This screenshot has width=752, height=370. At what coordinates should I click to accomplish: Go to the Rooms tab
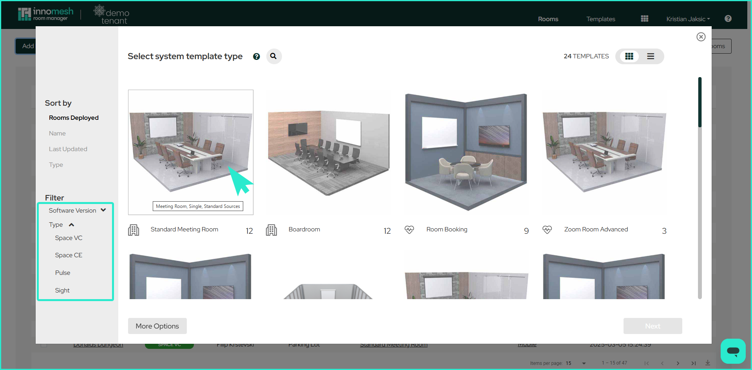pos(548,19)
